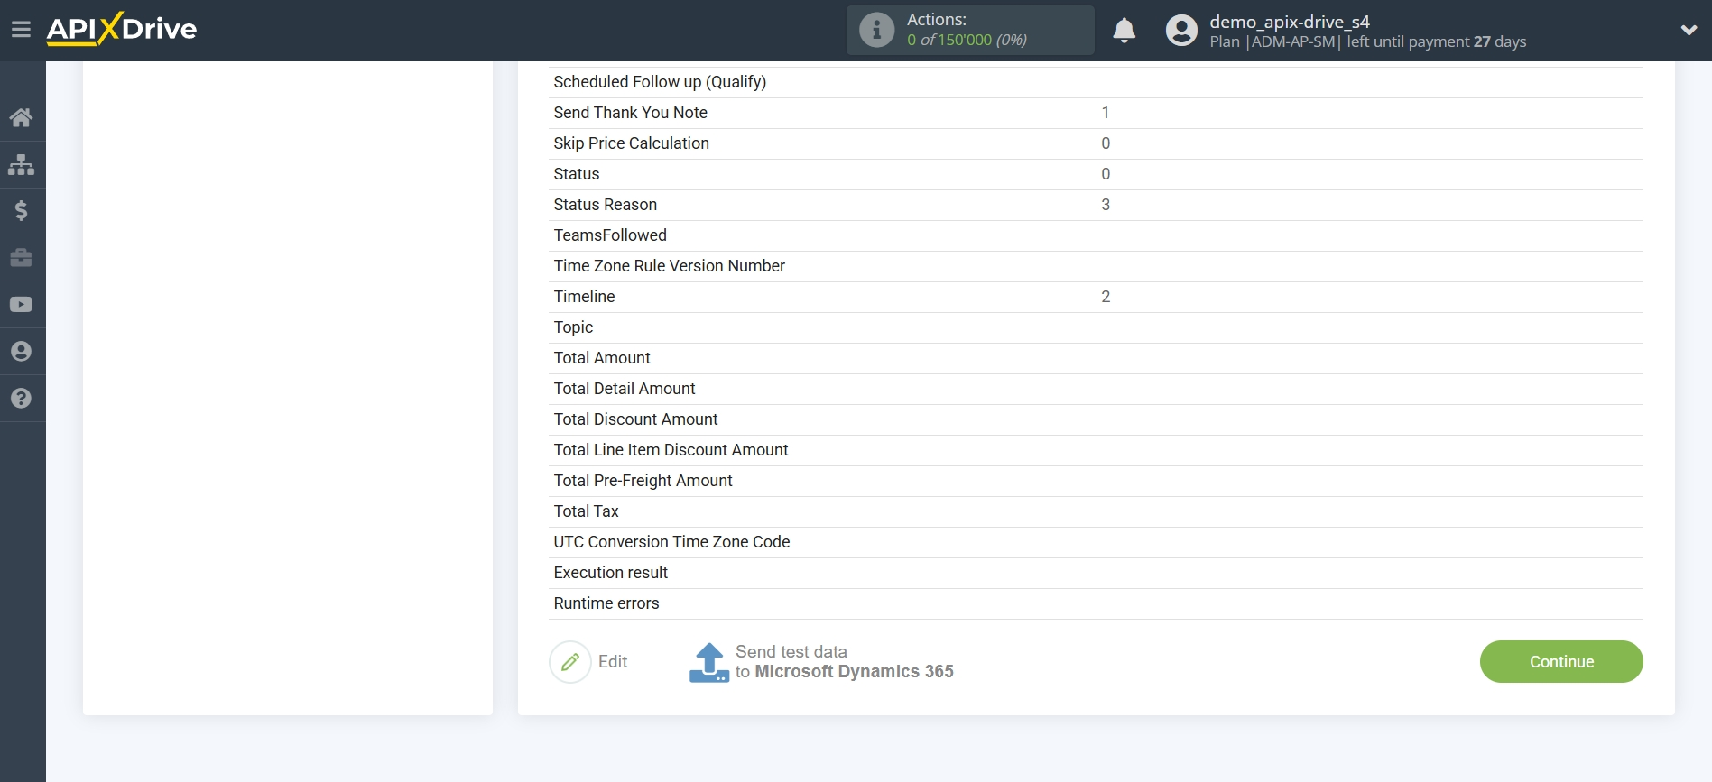
Task: Select the Topic row
Action: point(1096,327)
